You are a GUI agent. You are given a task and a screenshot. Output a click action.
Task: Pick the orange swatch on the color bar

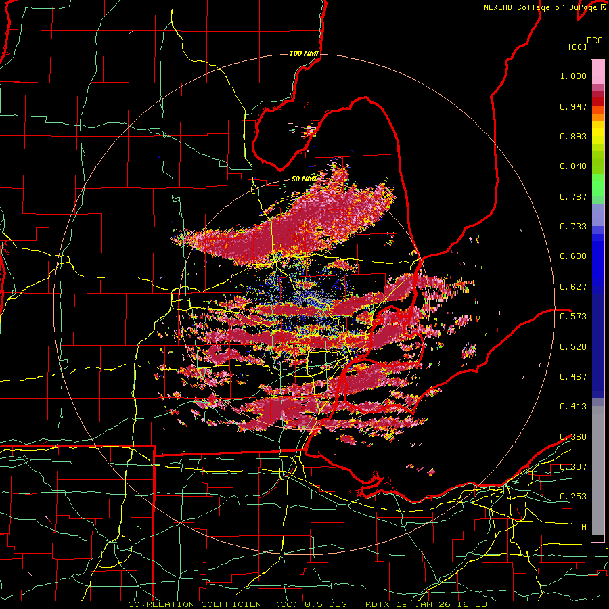(597, 117)
